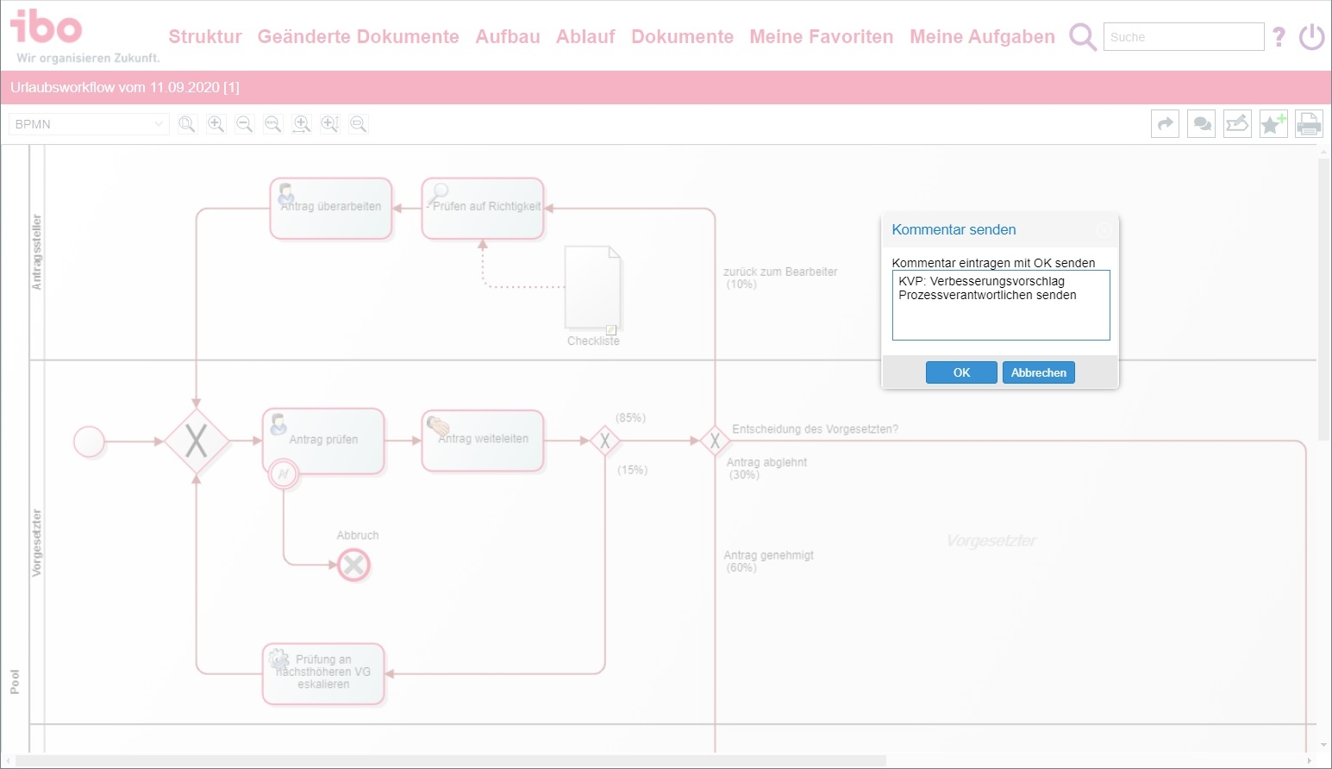Go to Geänderte Dokumente
This screenshot has height=769, width=1332.
click(x=359, y=37)
